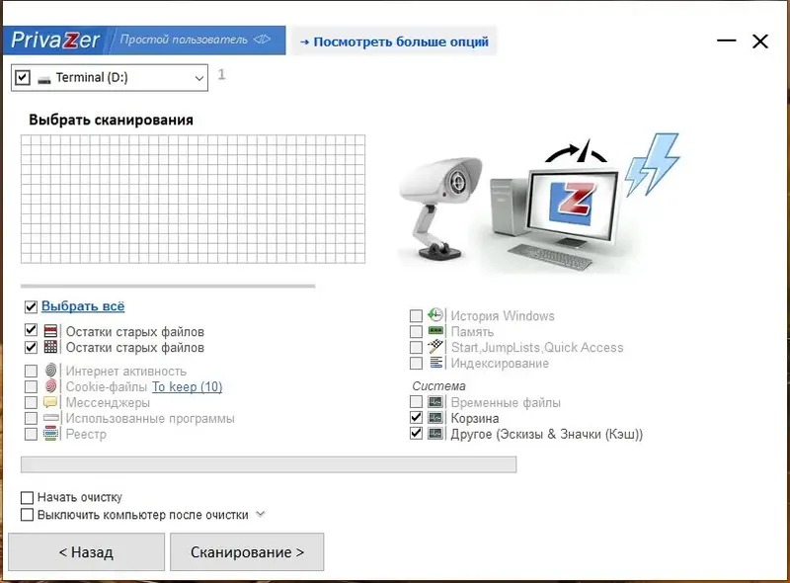790x583 pixels.
Task: Close the PrivaZer window
Action: pos(760,41)
